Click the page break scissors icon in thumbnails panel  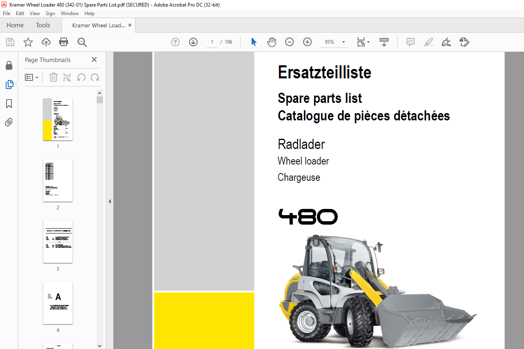(67, 77)
